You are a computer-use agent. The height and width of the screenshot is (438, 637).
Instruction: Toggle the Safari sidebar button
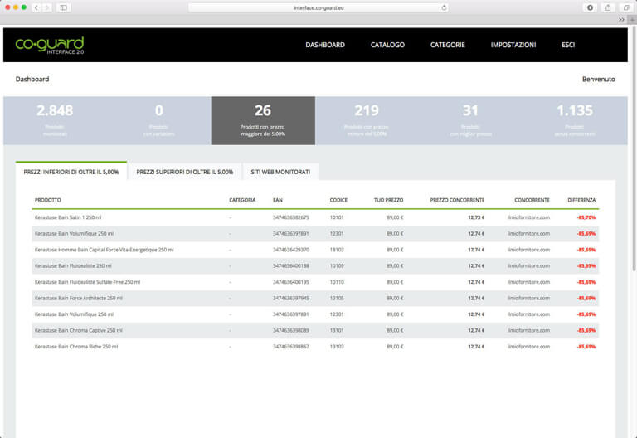pyautogui.click(x=64, y=7)
